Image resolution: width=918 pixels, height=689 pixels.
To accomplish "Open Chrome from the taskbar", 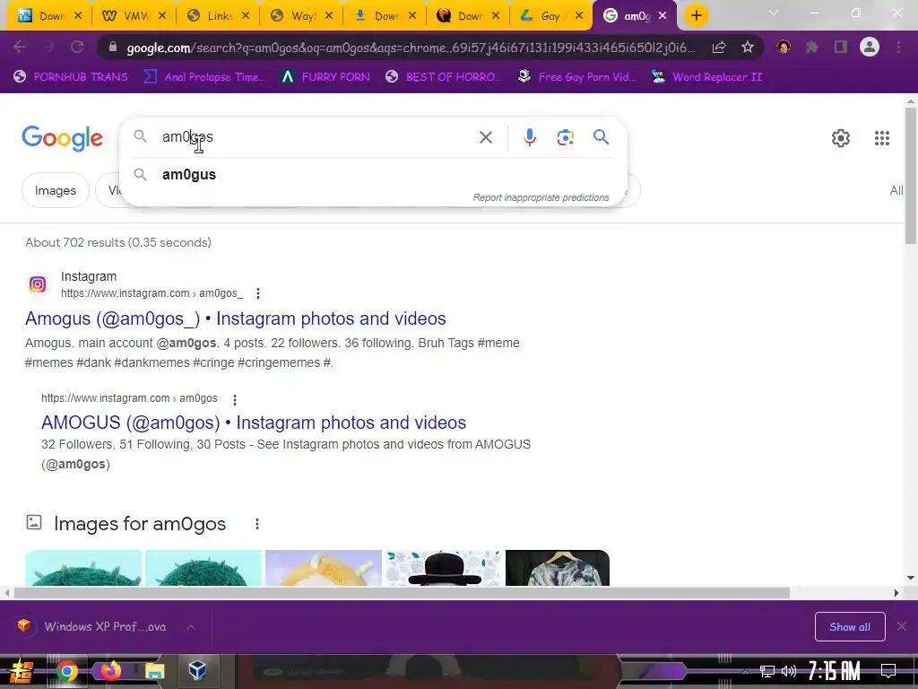I will point(66,671).
